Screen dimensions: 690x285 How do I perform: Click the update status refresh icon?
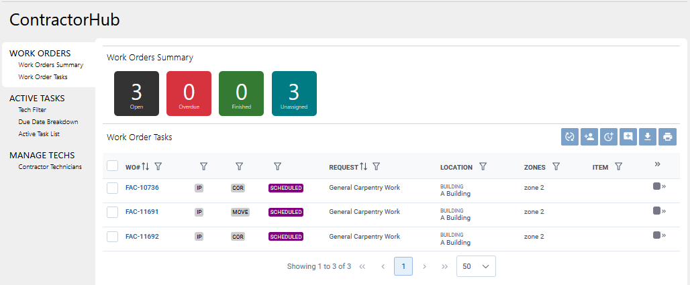tap(570, 137)
